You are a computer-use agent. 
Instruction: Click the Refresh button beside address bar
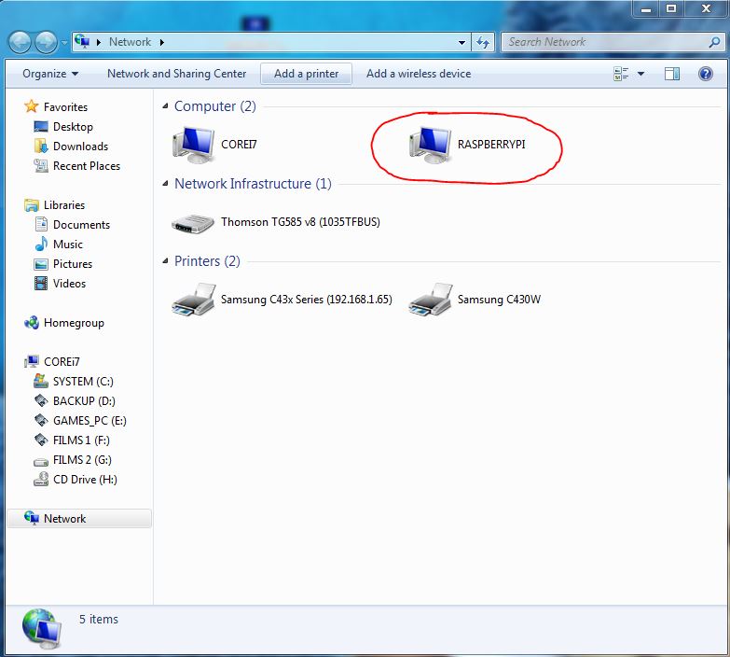click(483, 42)
